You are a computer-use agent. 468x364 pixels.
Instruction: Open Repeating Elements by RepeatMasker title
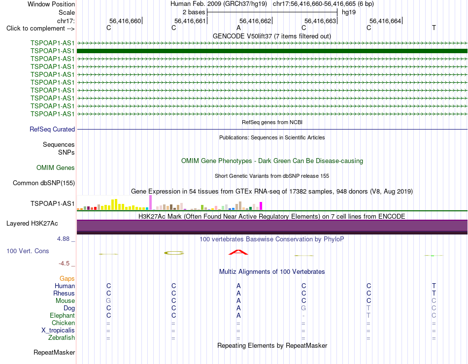pos(272,345)
